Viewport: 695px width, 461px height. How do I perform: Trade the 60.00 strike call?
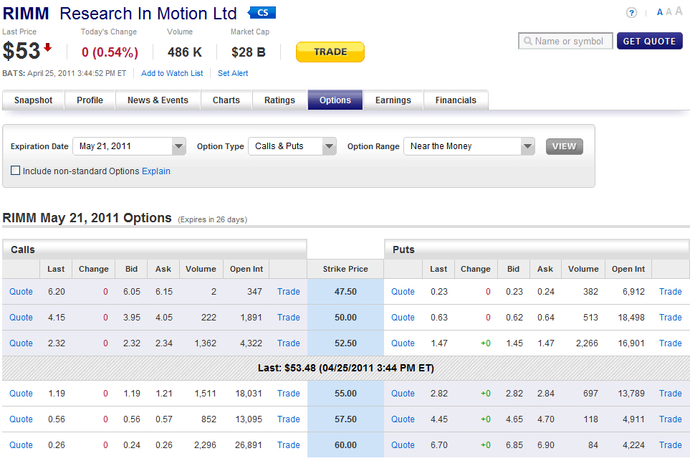tap(289, 445)
